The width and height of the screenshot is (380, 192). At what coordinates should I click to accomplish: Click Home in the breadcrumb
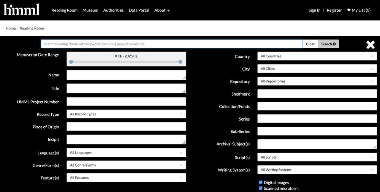click(x=11, y=28)
